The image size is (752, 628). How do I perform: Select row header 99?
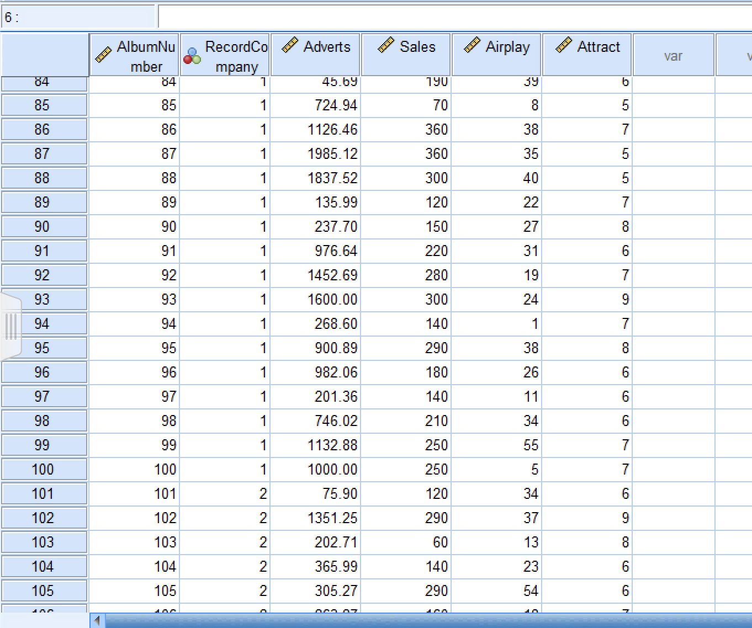[44, 445]
